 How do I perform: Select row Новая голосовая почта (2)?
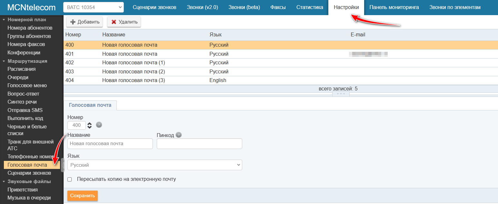(281, 71)
